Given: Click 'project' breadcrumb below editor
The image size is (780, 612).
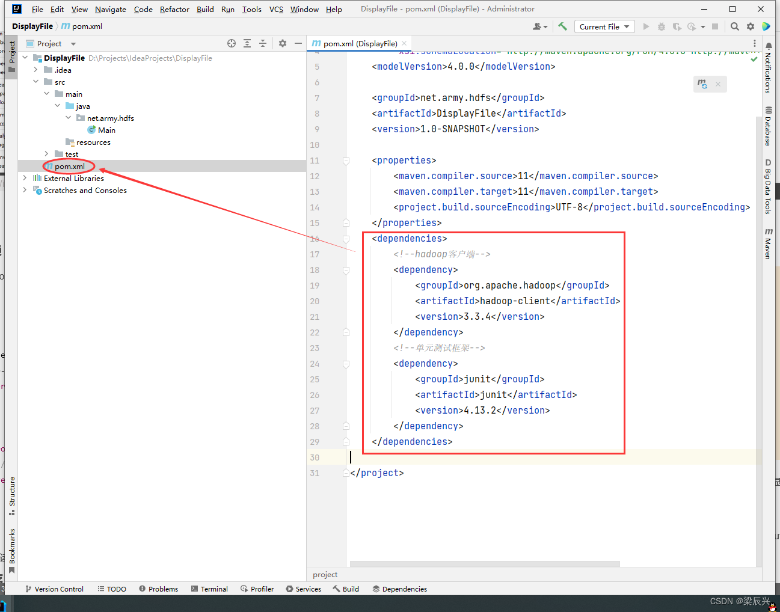Looking at the screenshot, I should pos(325,575).
